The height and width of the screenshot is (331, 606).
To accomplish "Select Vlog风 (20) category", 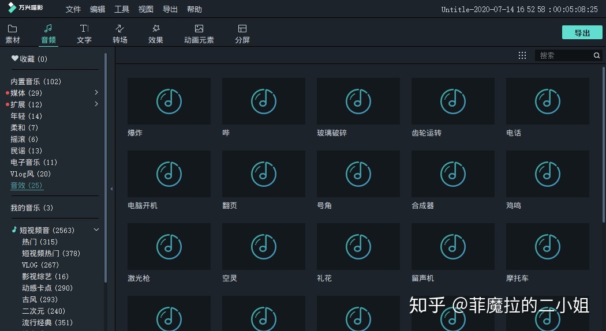I will tap(31, 174).
